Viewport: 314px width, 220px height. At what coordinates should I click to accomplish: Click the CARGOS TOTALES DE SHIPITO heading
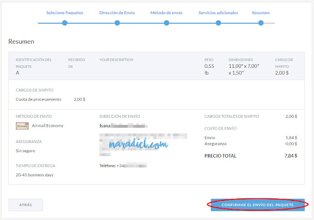coord(232,116)
